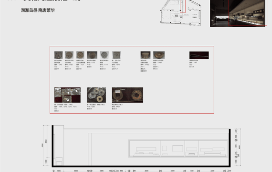This screenshot has height=172, width=272.
Task: Select the bowl-shaped artifact thumbnail
Action: point(159,55)
